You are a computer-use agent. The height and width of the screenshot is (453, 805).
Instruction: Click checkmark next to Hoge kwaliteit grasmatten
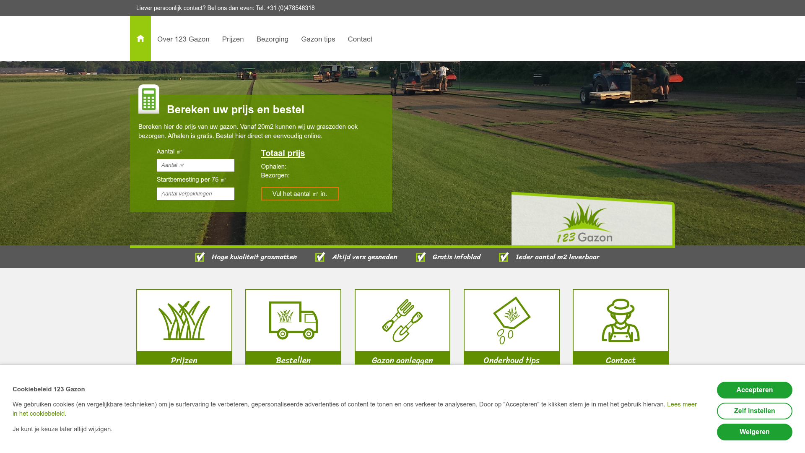(200, 257)
